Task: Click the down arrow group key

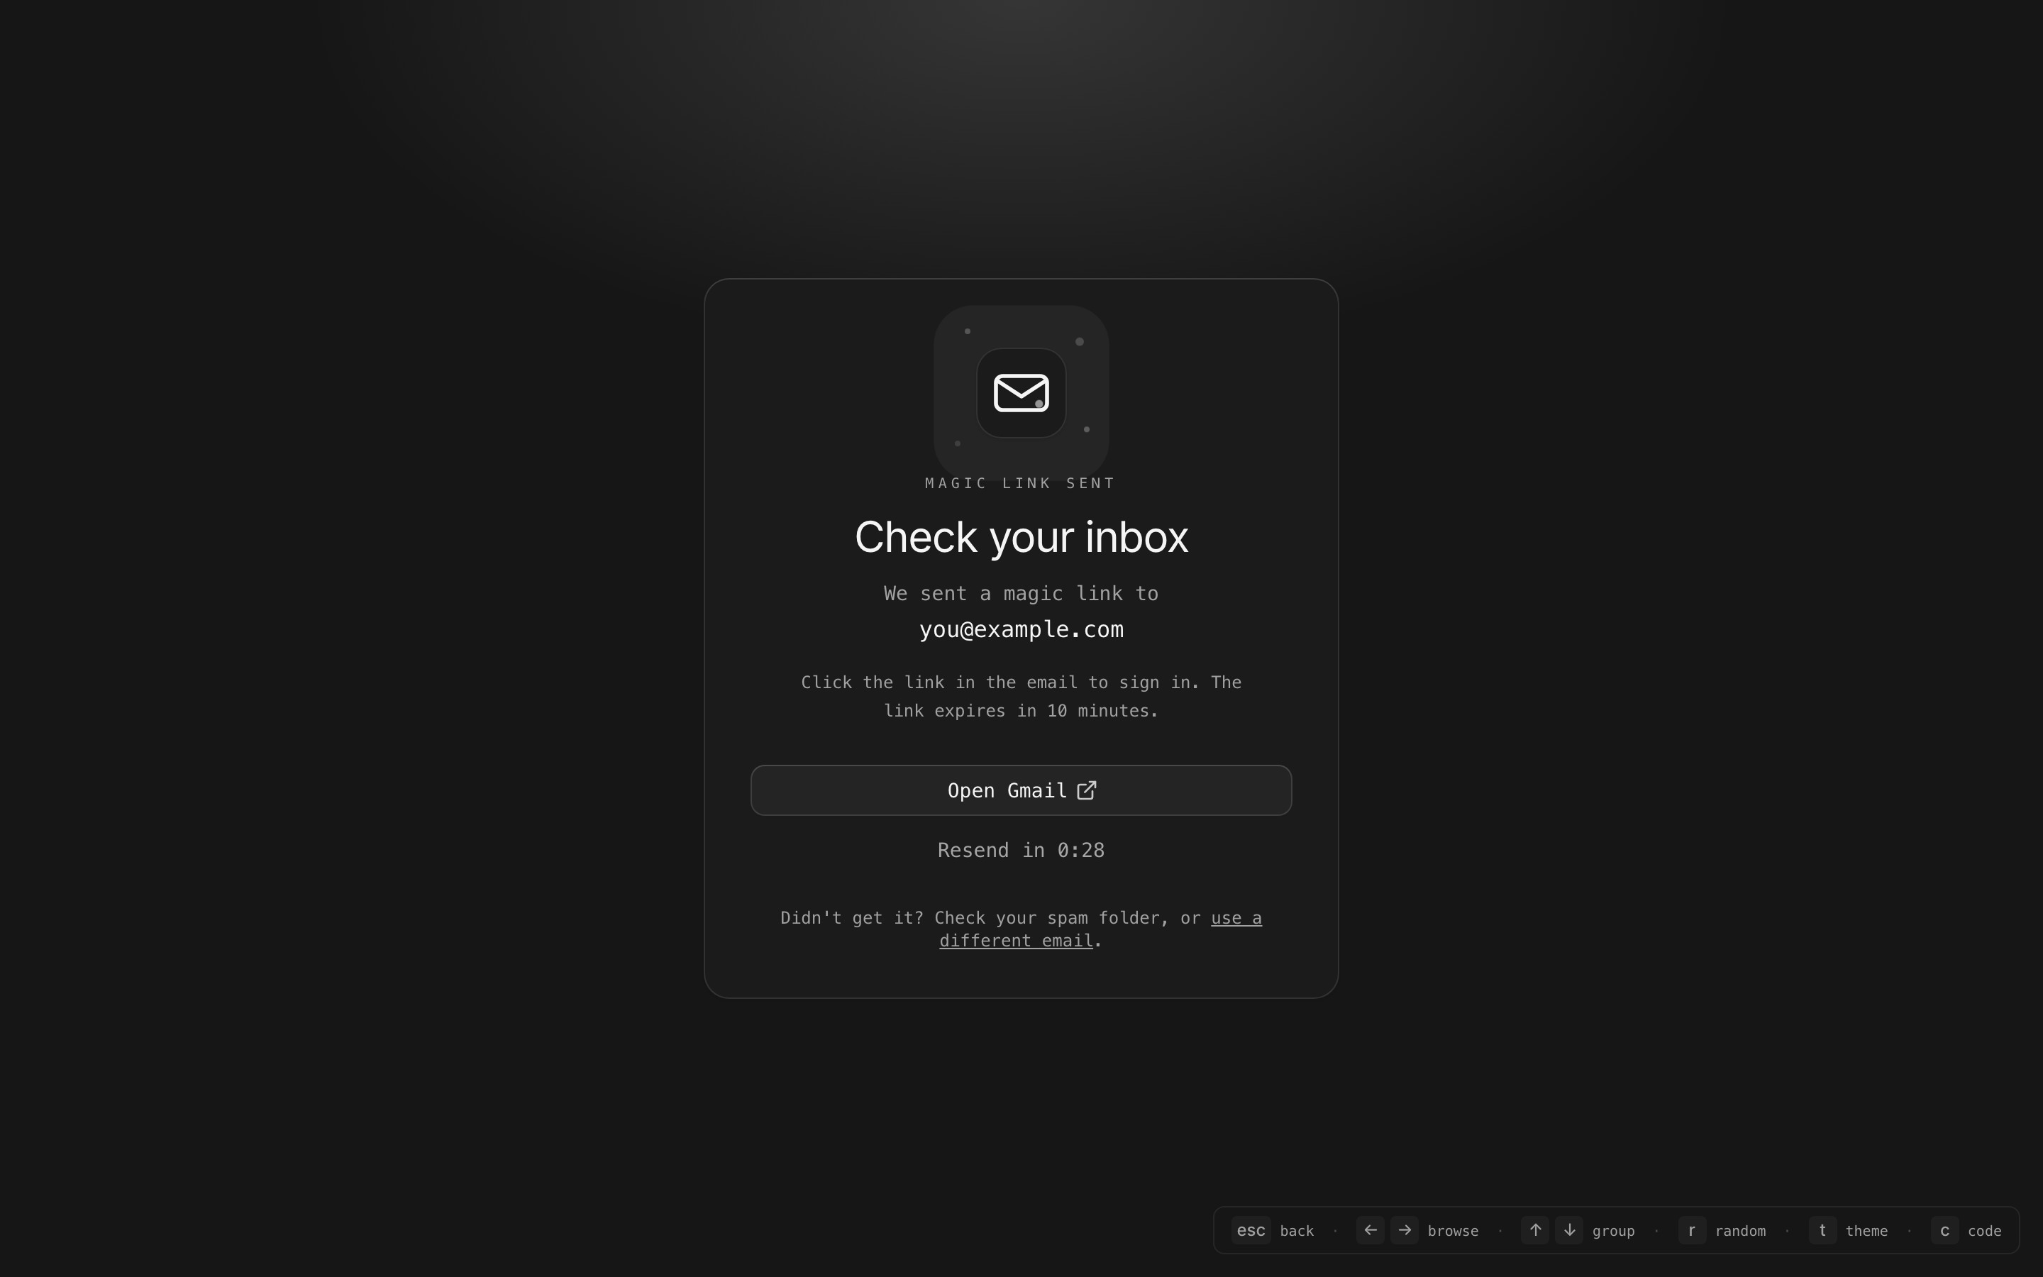Action: pos(1569,1231)
